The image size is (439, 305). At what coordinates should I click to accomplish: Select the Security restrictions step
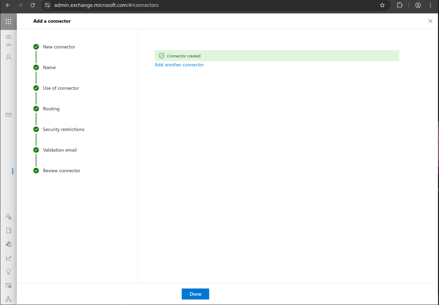click(59, 129)
